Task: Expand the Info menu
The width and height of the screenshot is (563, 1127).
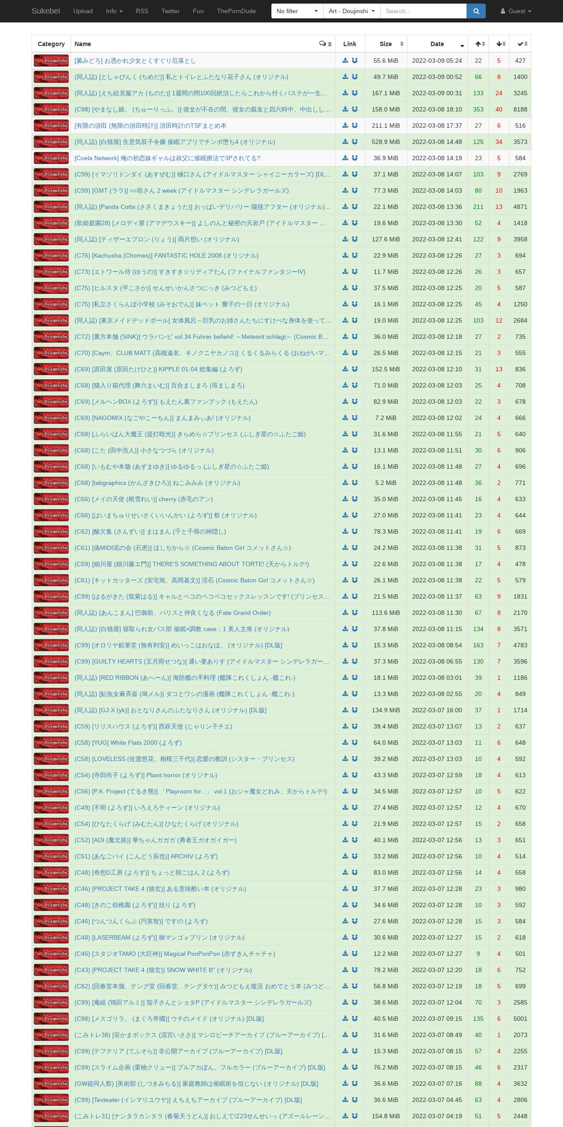Action: (x=114, y=11)
